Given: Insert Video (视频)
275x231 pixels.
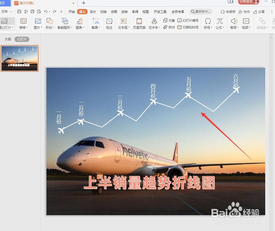Looking at the screenshot, I should click(x=246, y=23).
